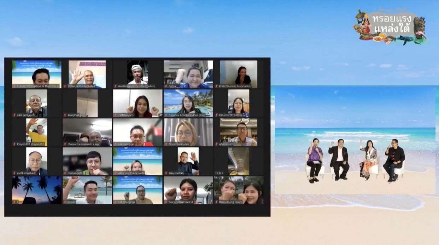Viewport: 439px width, 245px height.
Task: Click muted mic icon beside Arnon's name
Action: (x=65, y=202)
